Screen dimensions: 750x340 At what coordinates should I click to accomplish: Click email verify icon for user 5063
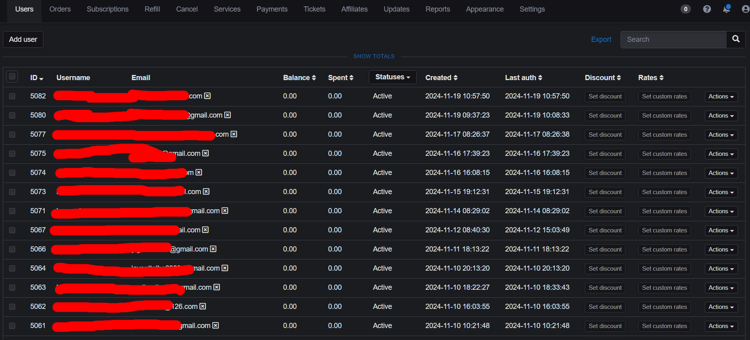(x=217, y=287)
